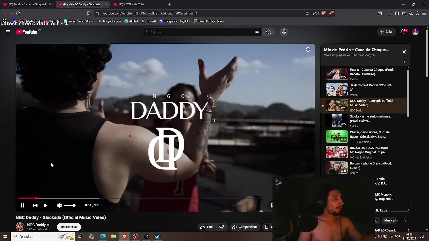Image resolution: width=429 pixels, height=241 pixels.
Task: Play BBZÃO DA BOCA INCHADA video
Action: 364,152
